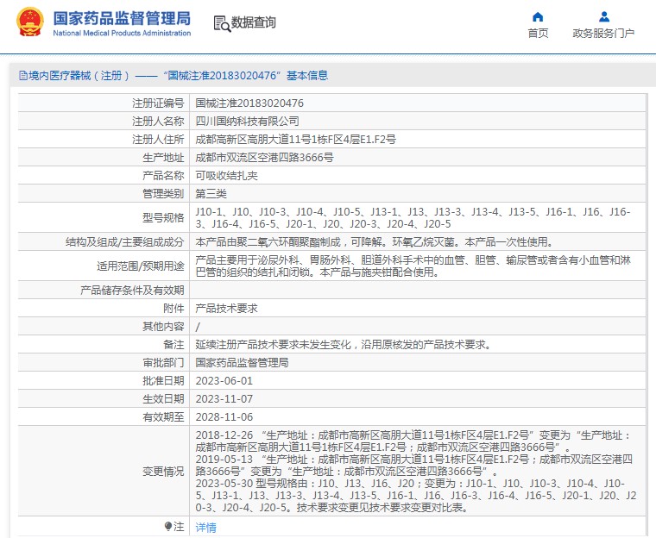Click the 可吸收结扎夹 product name cell
The image size is (656, 538).
[226, 175]
